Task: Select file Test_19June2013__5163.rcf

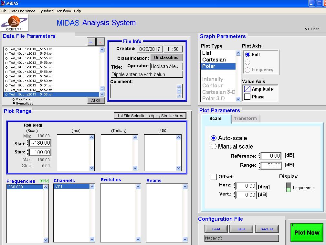Action: [51, 95]
